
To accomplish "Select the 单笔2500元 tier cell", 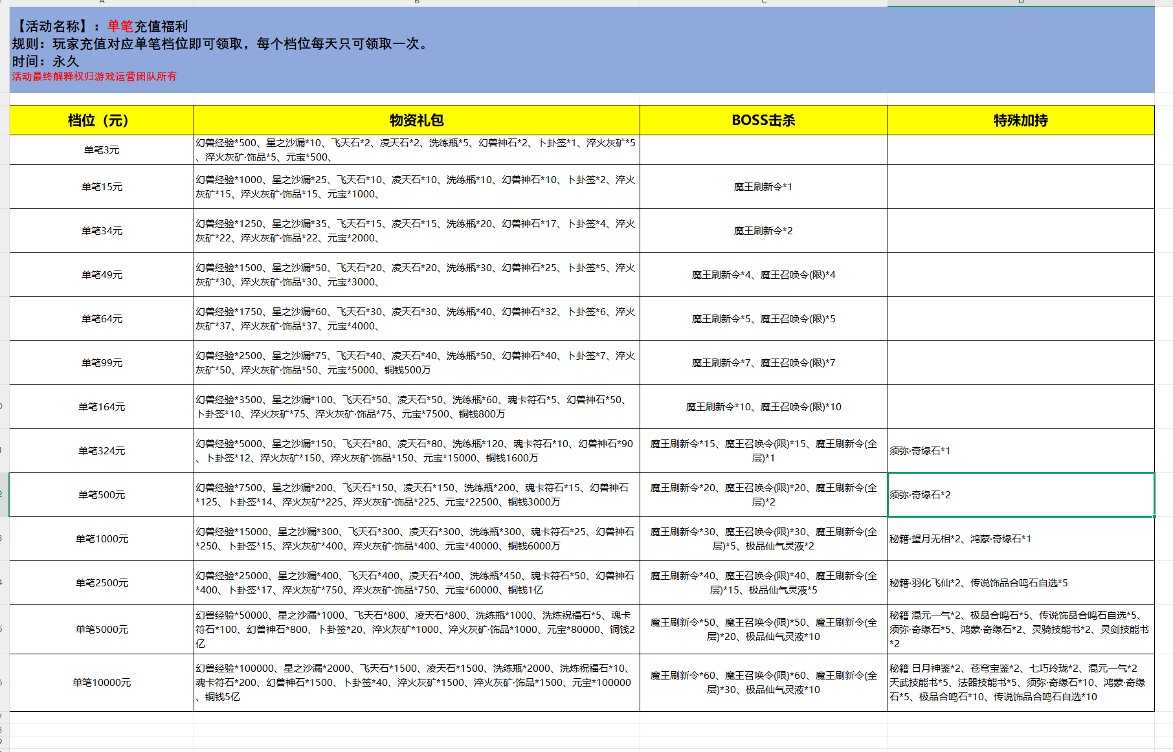I will (102, 583).
